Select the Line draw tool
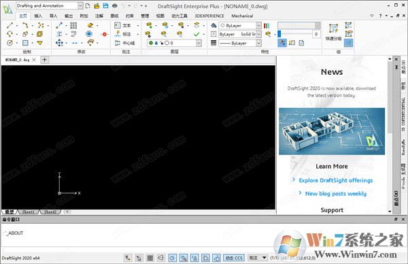Image resolution: width=408 pixels, height=264 pixels. click(x=10, y=25)
